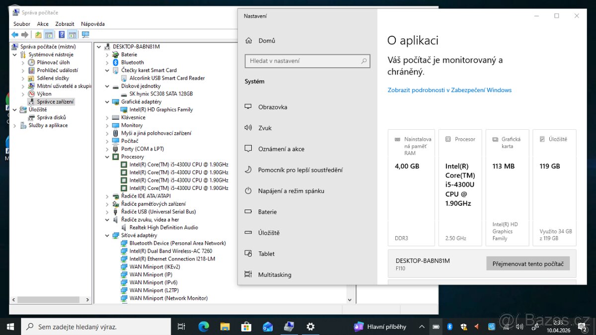Open the Zobrazit menu
Image resolution: width=596 pixels, height=335 pixels.
click(x=65, y=23)
